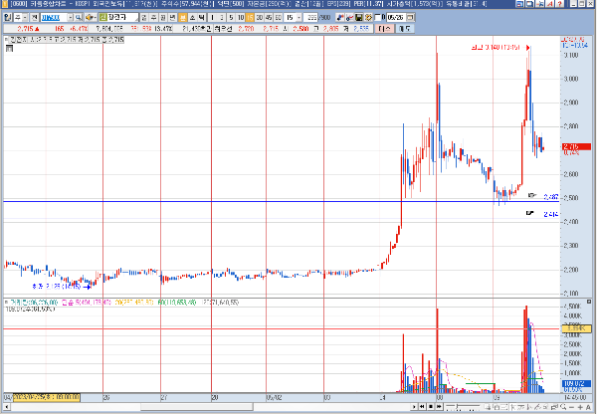Screen dimensions: 597x416
Task: Select the 주 weekly period tab
Action: (x=153, y=18)
